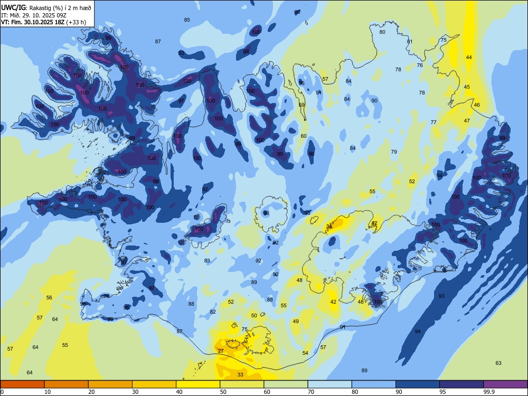The width and height of the screenshot is (528, 396).
Task: Click the map humidity value '82'
Action: coord(213,312)
